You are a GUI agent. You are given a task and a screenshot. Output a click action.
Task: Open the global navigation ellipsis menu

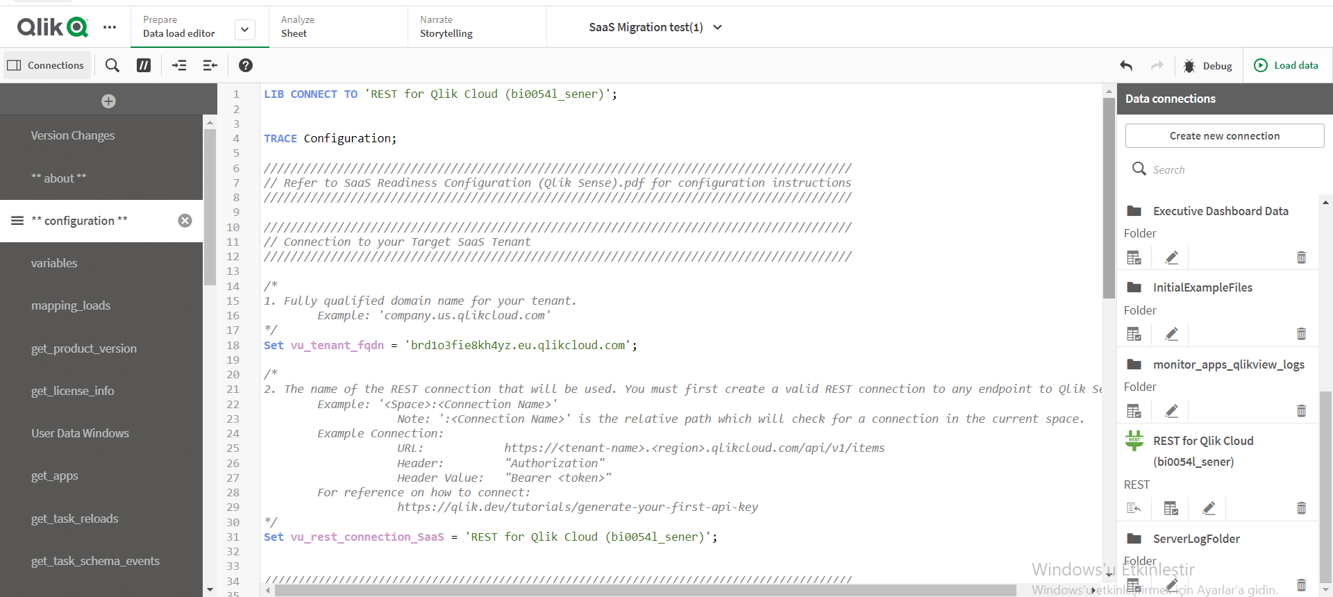tap(110, 27)
